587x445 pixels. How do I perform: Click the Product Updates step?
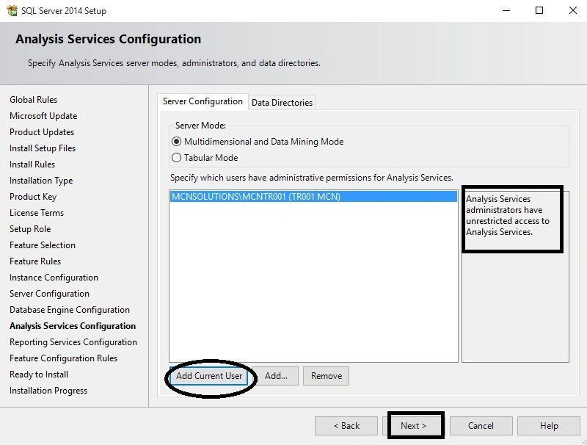click(x=42, y=132)
